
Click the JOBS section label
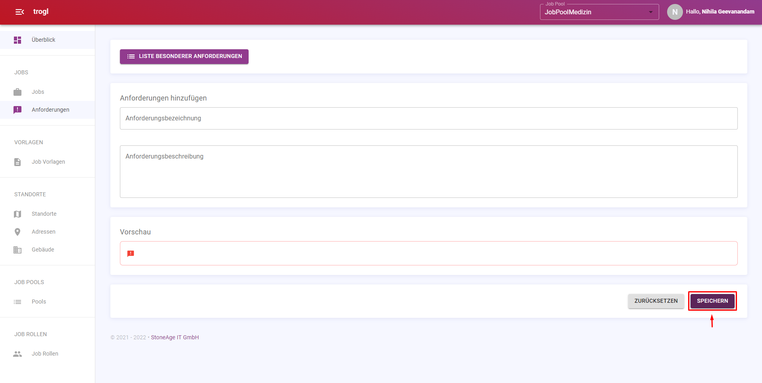pos(21,72)
